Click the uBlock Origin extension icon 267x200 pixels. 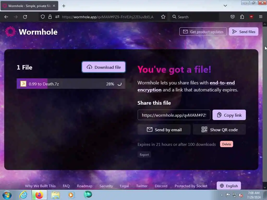(251, 17)
